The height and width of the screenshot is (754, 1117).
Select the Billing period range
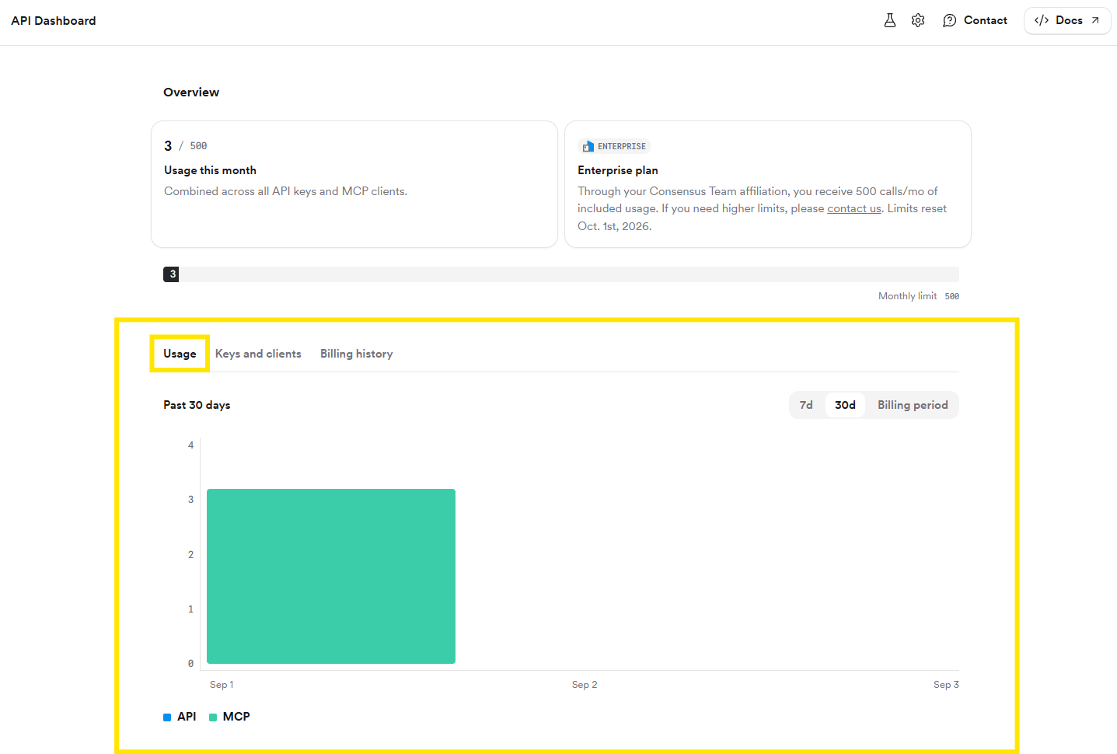913,405
